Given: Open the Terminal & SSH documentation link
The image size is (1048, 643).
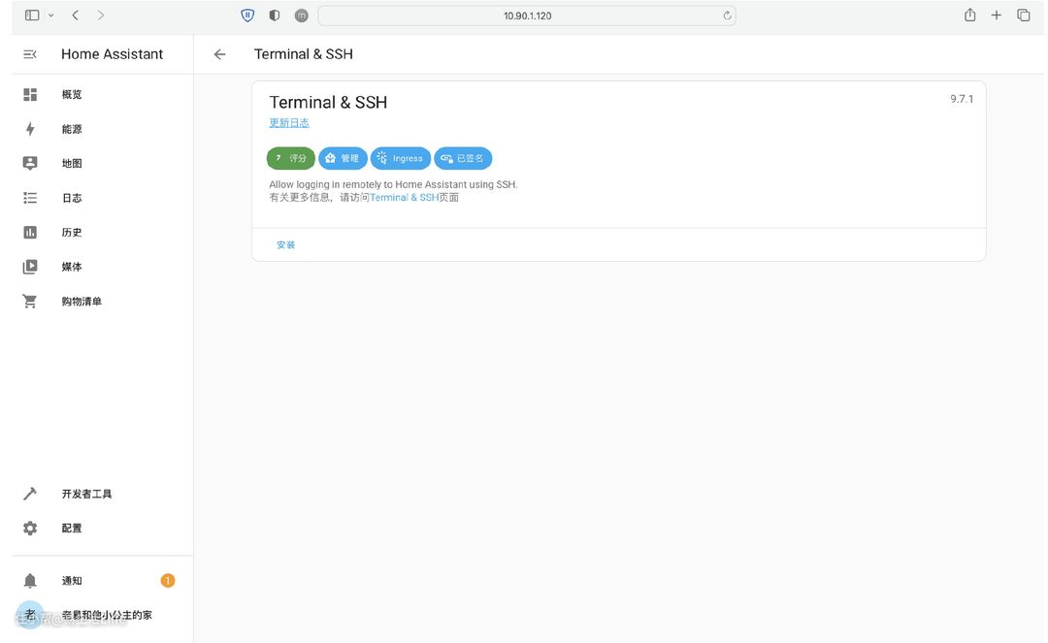Looking at the screenshot, I should coord(404,198).
